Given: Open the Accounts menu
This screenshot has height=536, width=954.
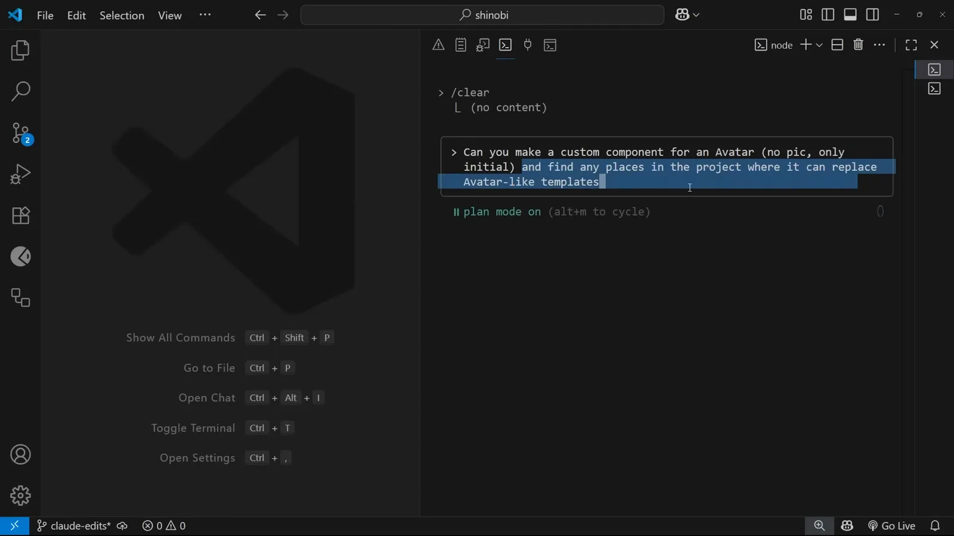Looking at the screenshot, I should coord(20,455).
